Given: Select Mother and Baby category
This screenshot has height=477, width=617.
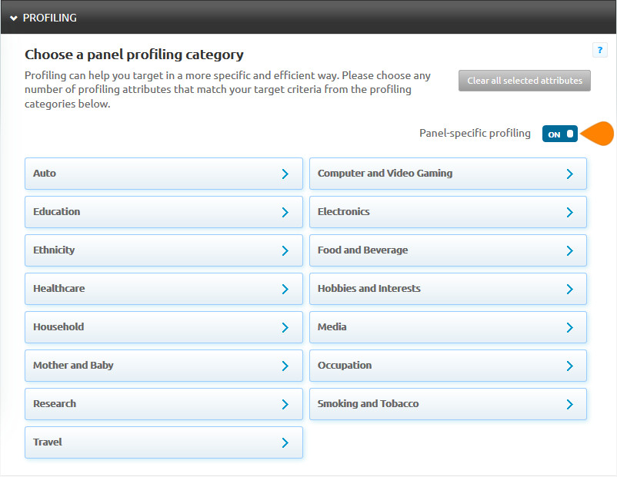Looking at the screenshot, I should tap(163, 366).
